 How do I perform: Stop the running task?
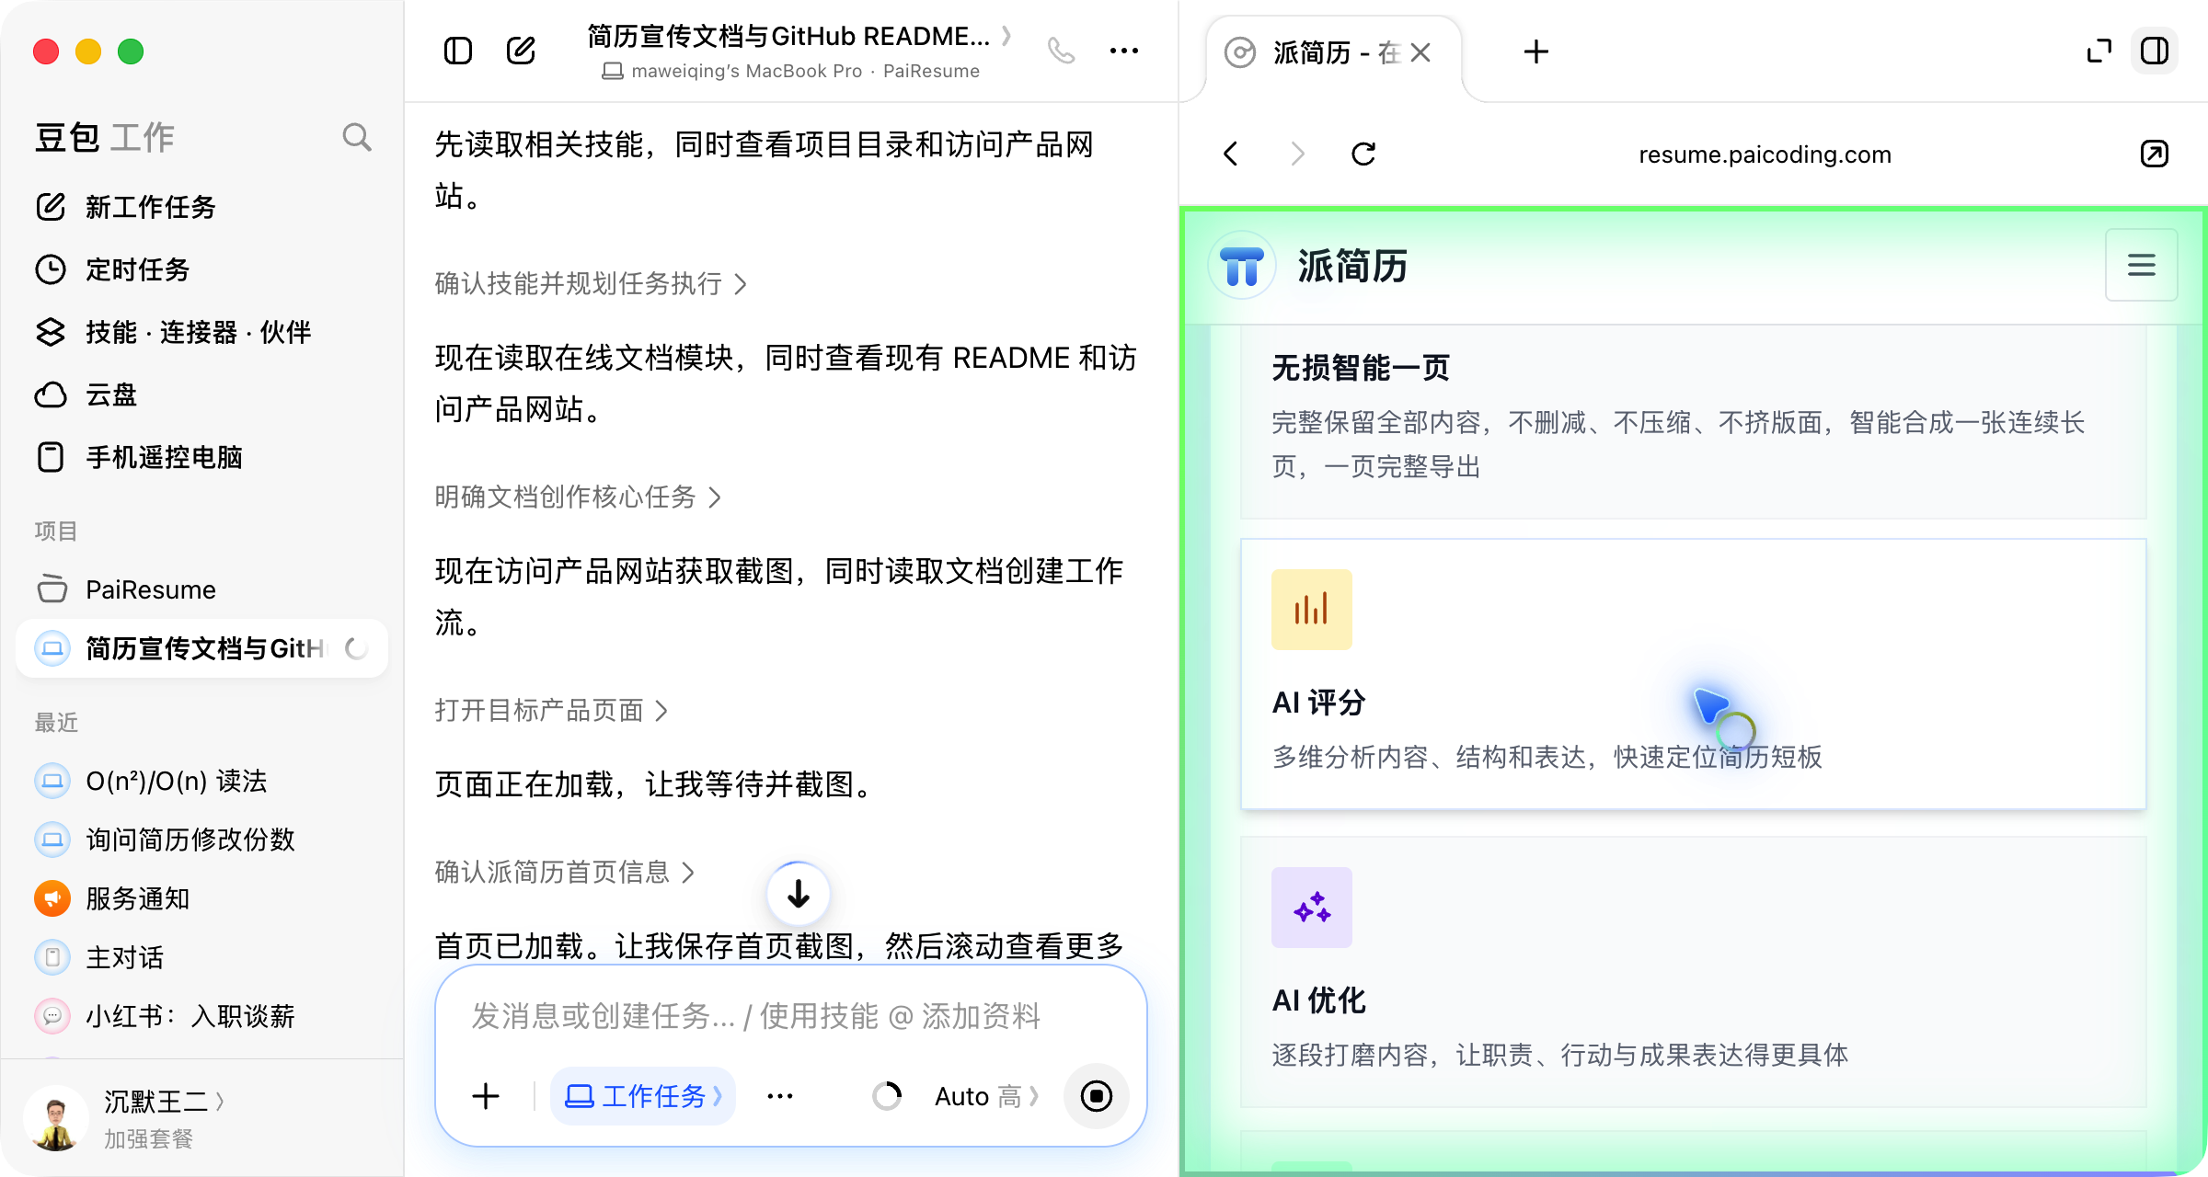coord(1096,1096)
